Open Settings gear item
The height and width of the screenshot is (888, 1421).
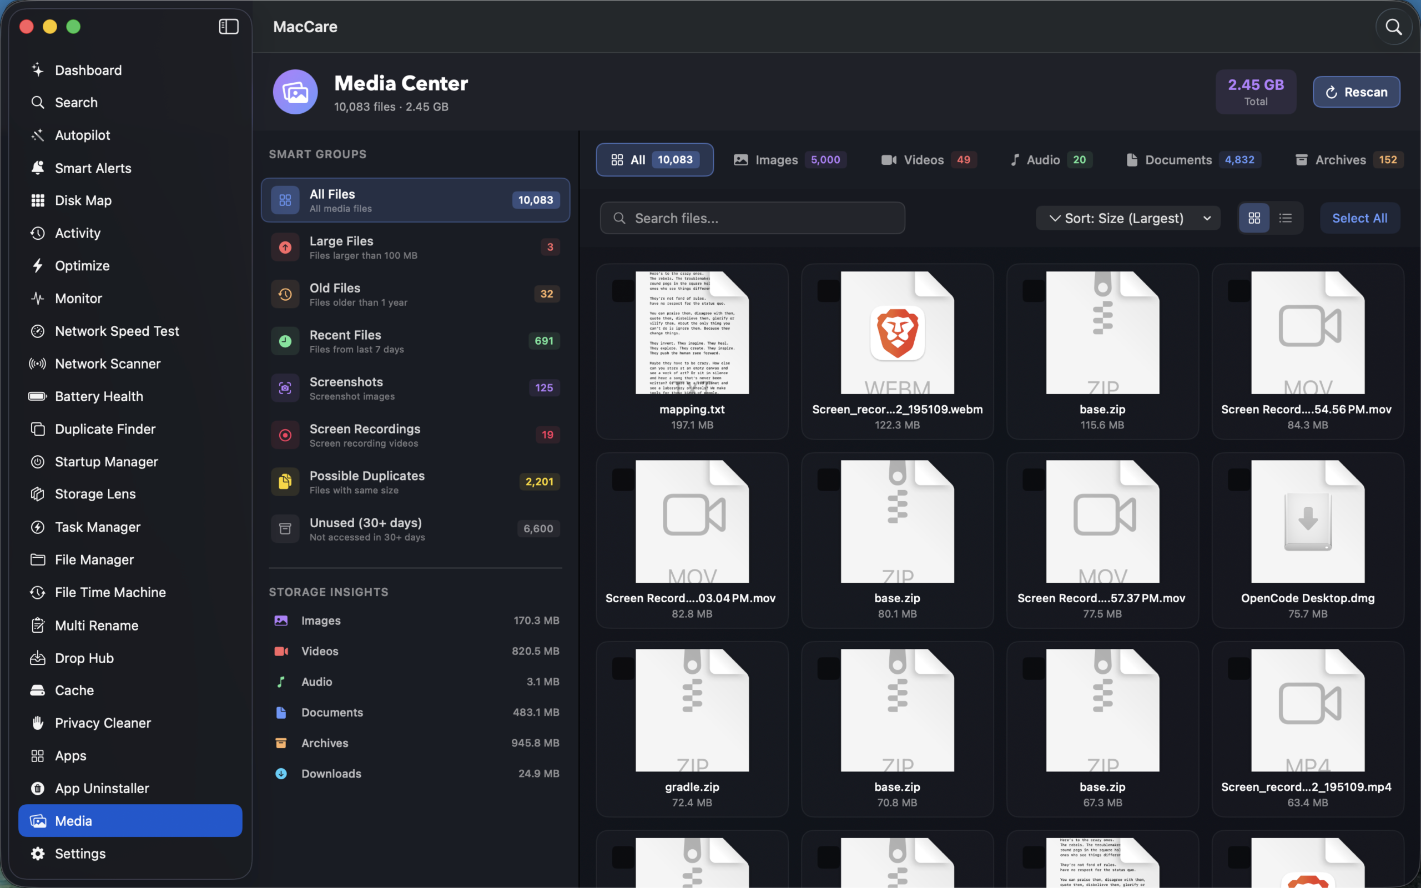130,854
